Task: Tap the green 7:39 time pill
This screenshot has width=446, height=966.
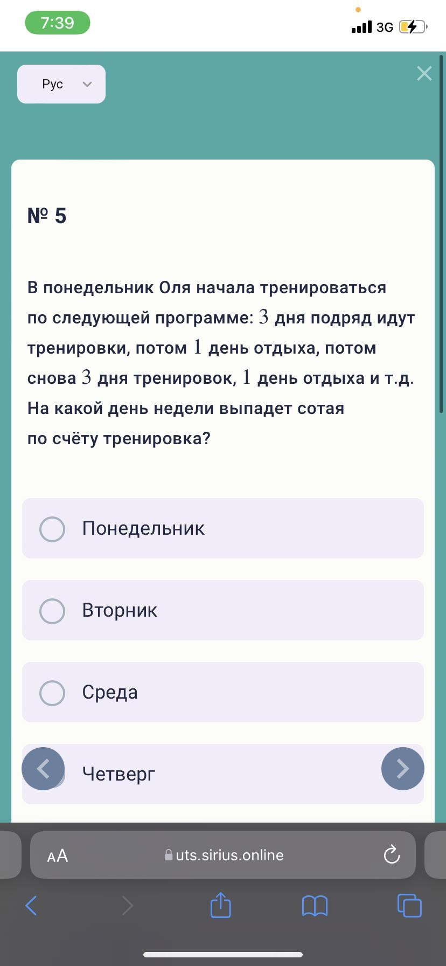Action: coord(57,23)
